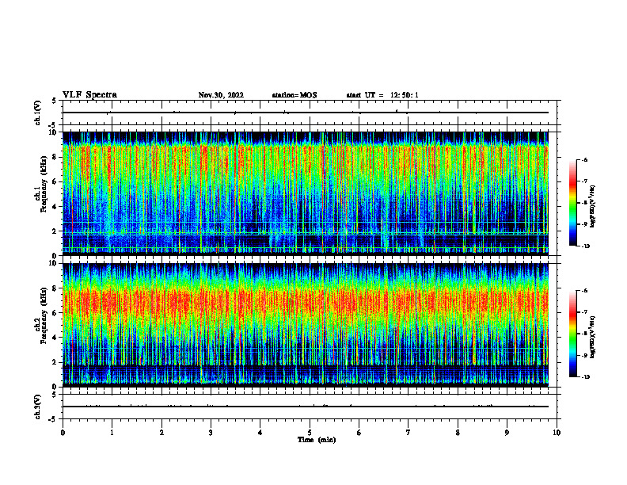
Task: Click time axis tick label "4"
Action: pyautogui.click(x=260, y=433)
